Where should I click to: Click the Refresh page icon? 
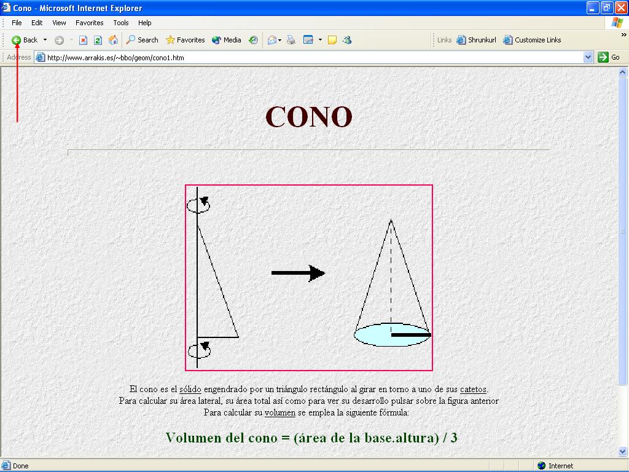(98, 40)
